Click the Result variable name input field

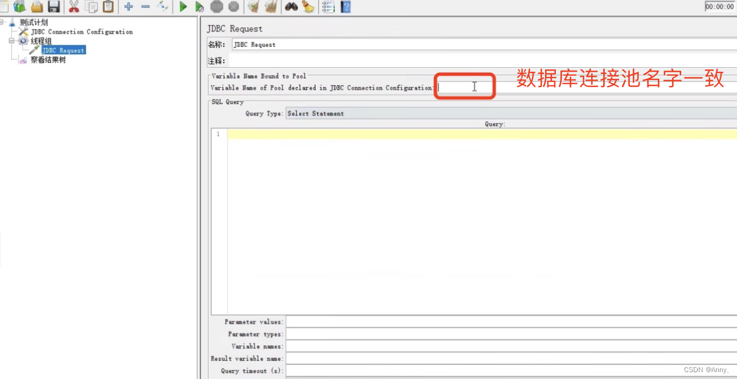[x=511, y=359]
